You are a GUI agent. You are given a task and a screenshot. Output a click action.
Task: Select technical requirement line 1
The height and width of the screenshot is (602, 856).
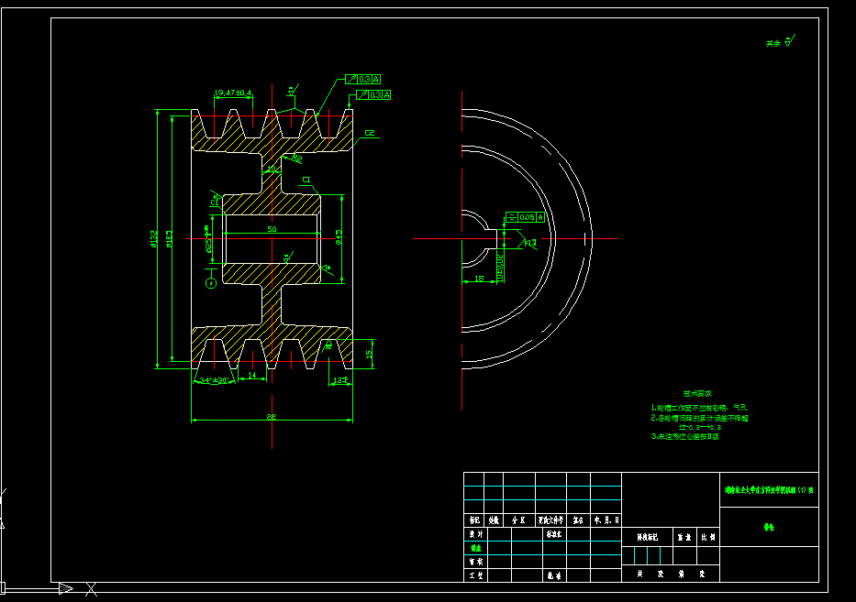pos(699,408)
